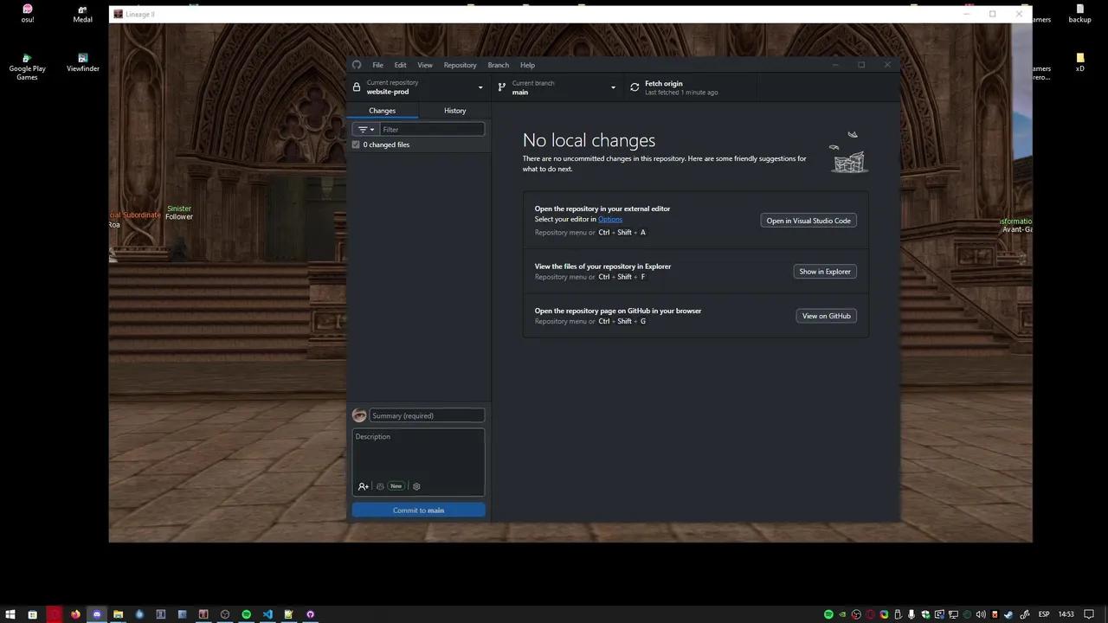Click the Summary (required) field

click(427, 415)
